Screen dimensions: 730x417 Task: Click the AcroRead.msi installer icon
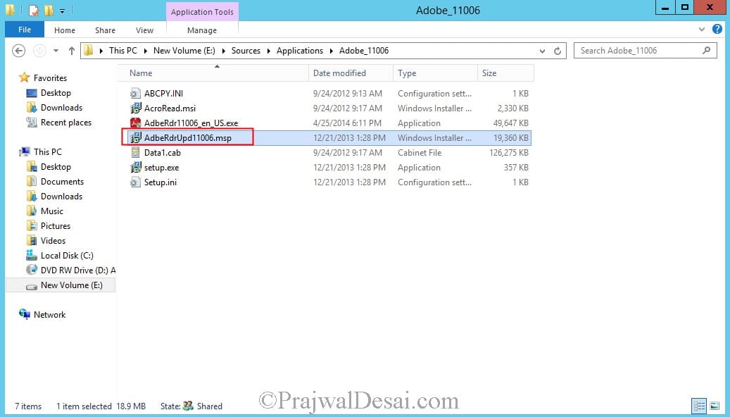click(x=135, y=108)
